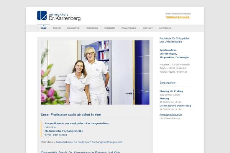Screen dimensions: 230x153
Task: Click the address 'Hauptstr. 17, 51503 Rösrath'
Action: click(174, 65)
